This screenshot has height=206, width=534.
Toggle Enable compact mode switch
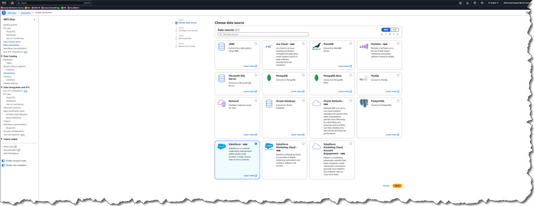[x=4, y=161]
